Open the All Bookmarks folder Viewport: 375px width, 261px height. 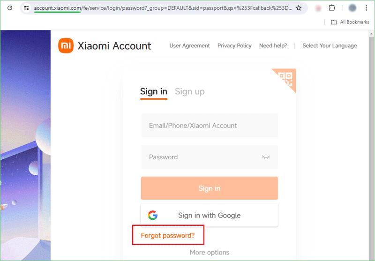click(350, 22)
